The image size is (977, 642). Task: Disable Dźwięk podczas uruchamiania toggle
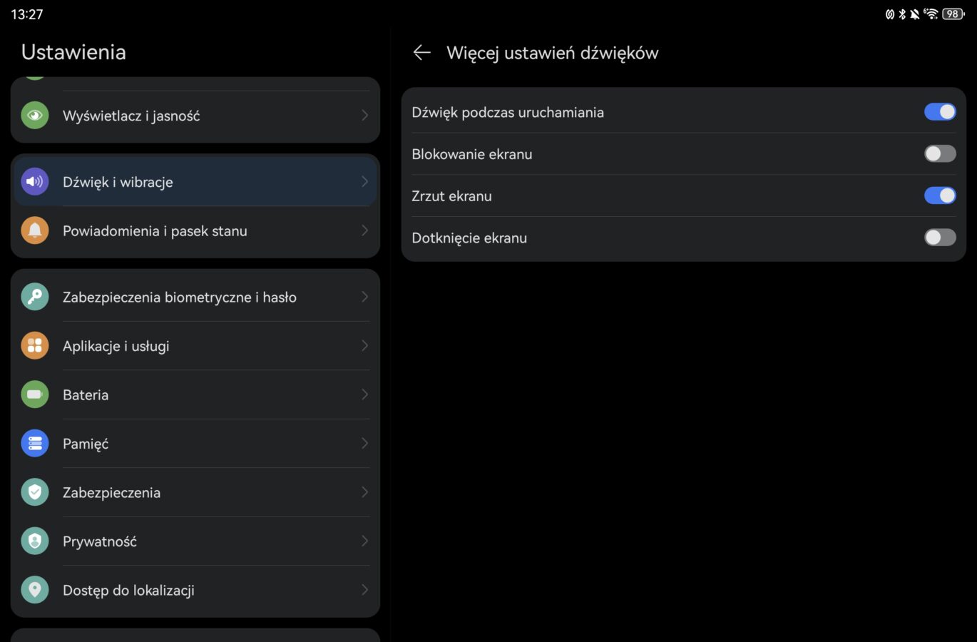pyautogui.click(x=939, y=112)
